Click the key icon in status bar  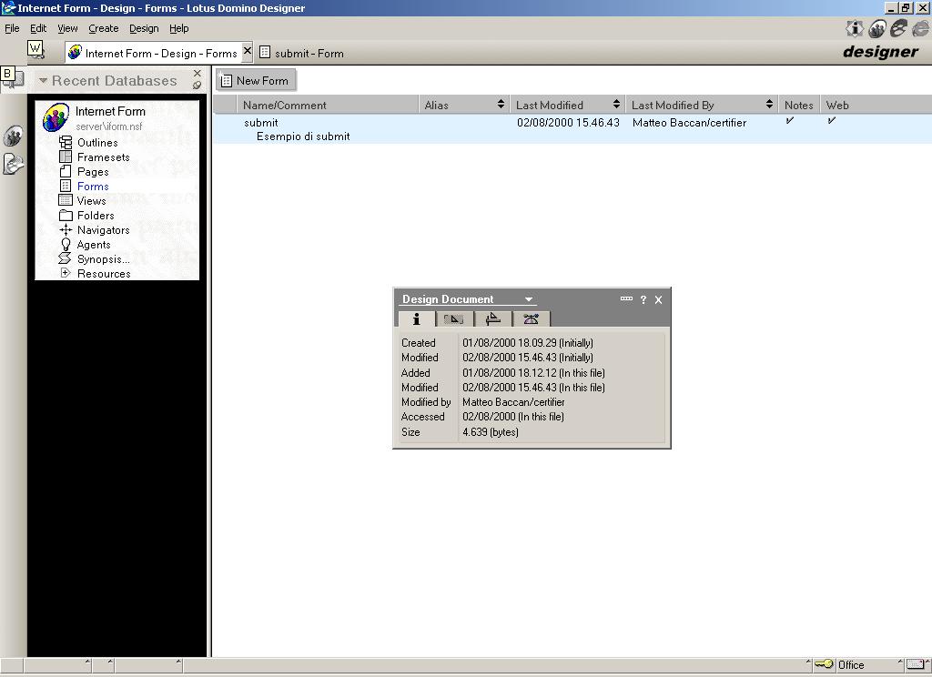(x=824, y=664)
